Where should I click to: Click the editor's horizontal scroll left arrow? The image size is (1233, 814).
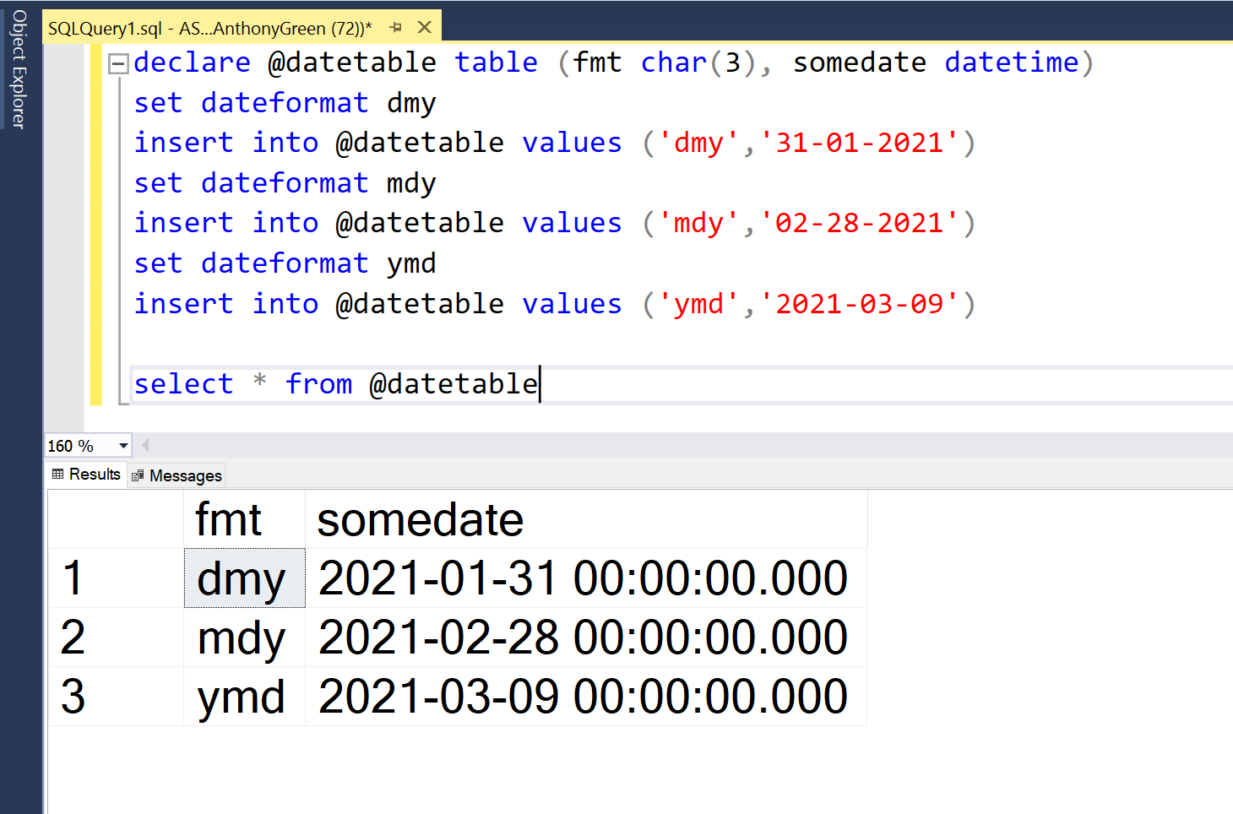click(145, 445)
